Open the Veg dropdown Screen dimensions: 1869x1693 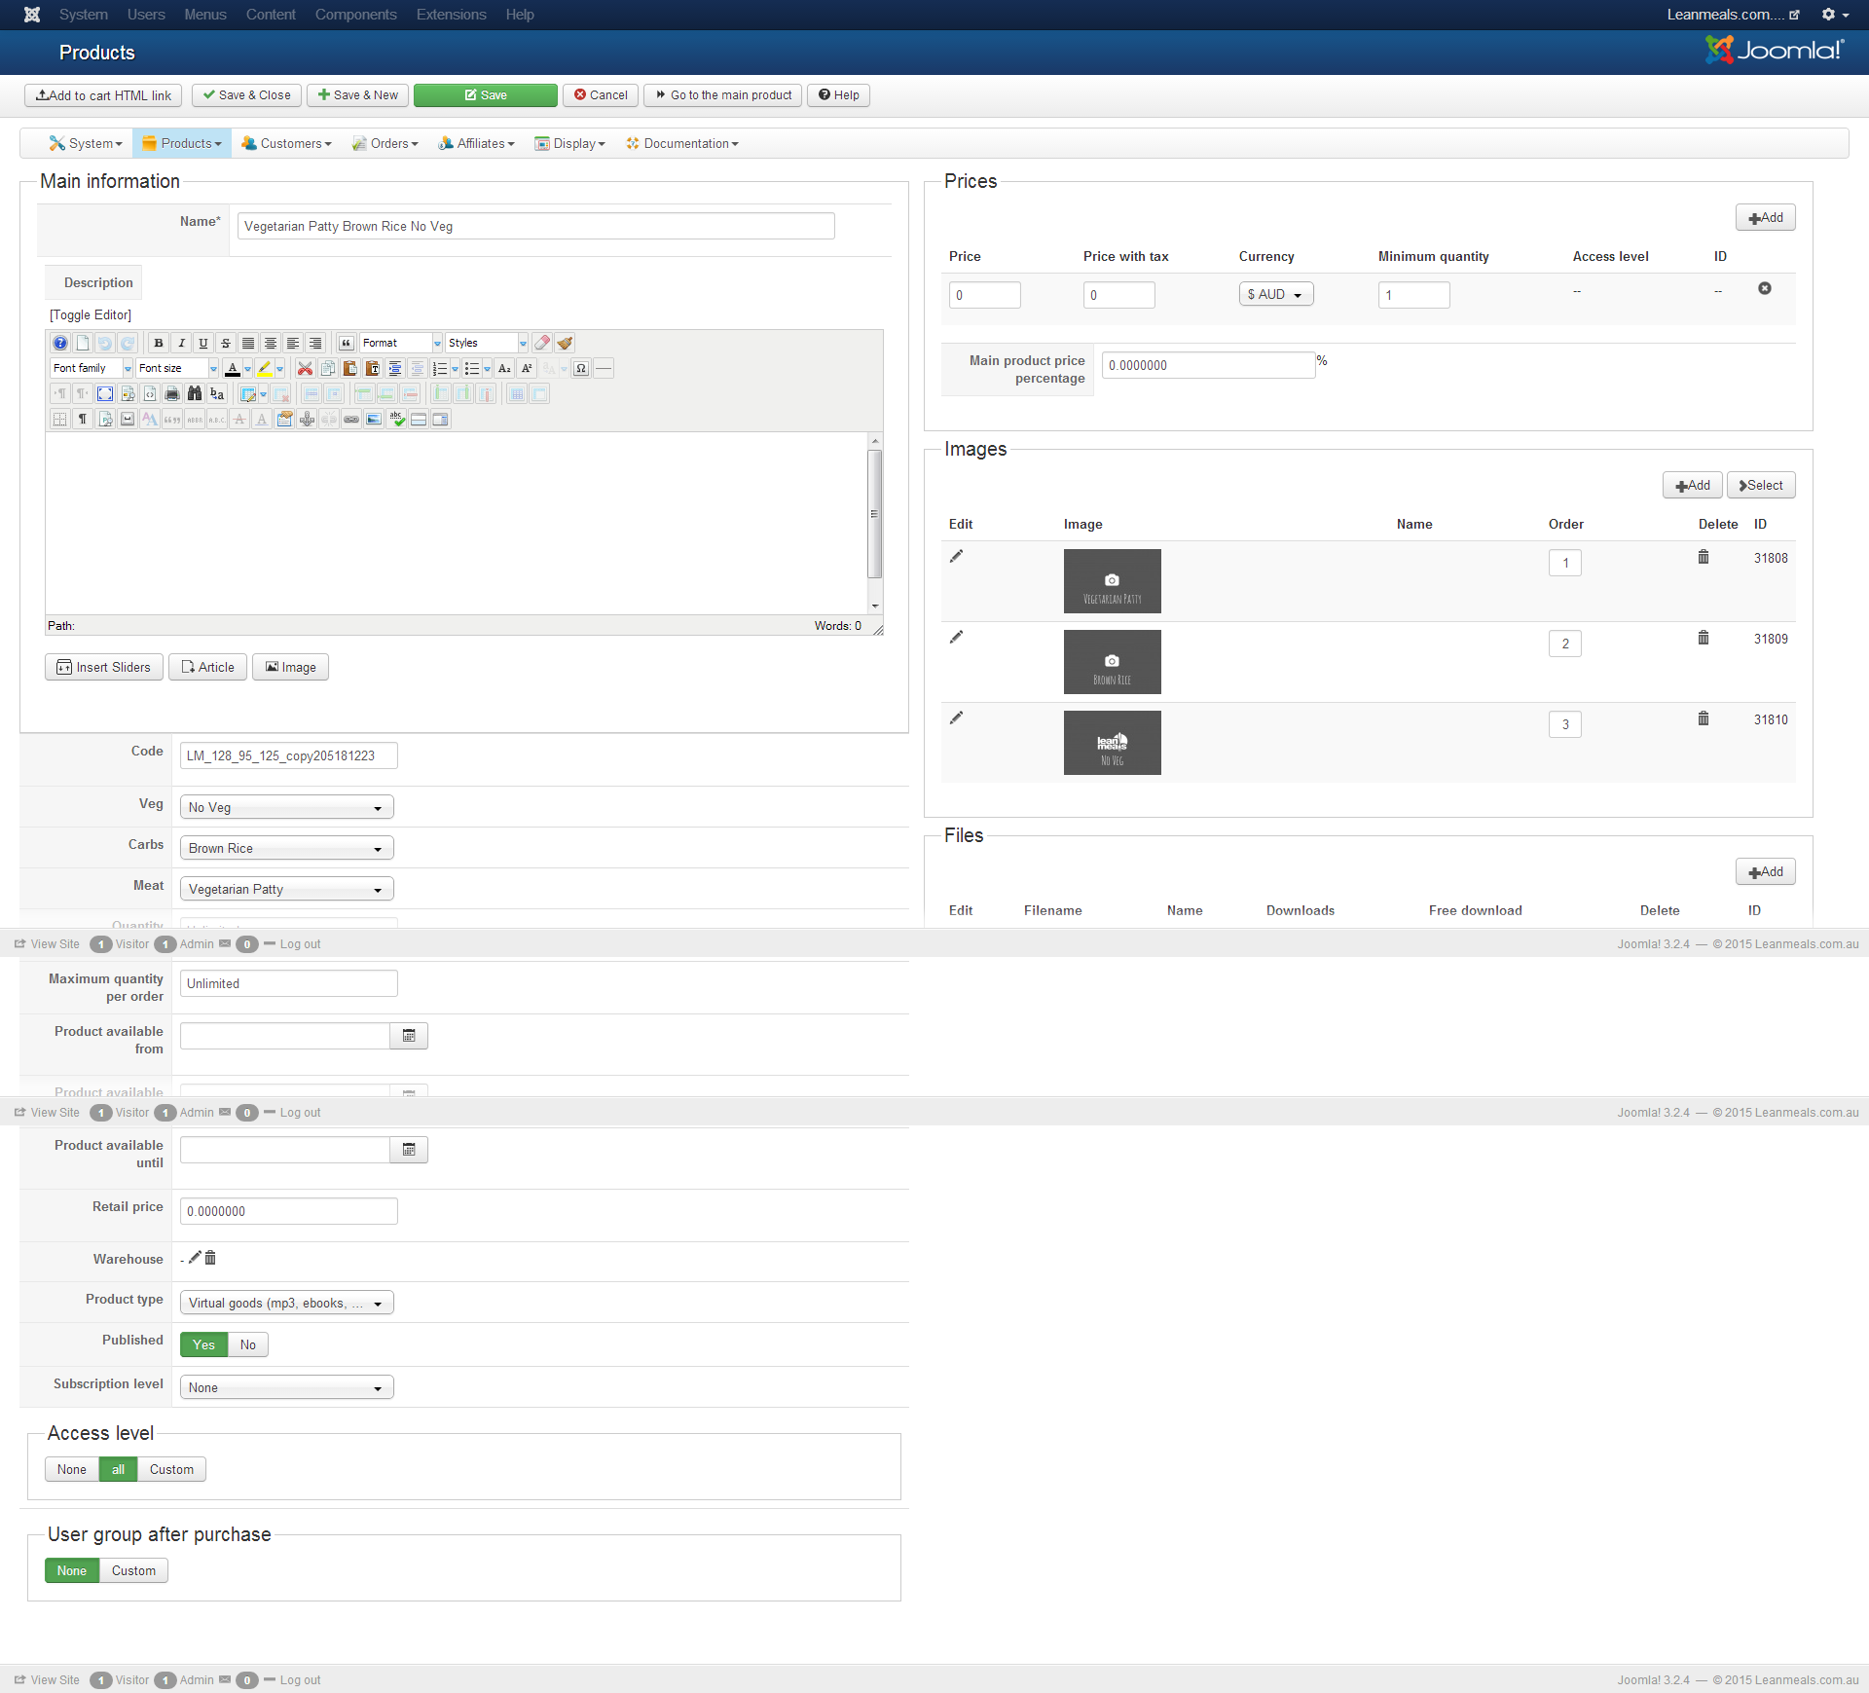coord(286,807)
